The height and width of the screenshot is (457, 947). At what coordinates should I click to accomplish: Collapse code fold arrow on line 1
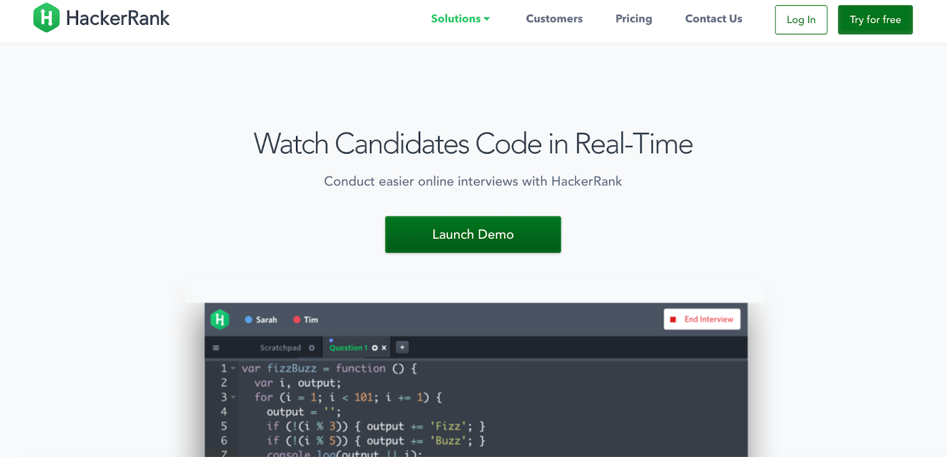click(x=233, y=368)
